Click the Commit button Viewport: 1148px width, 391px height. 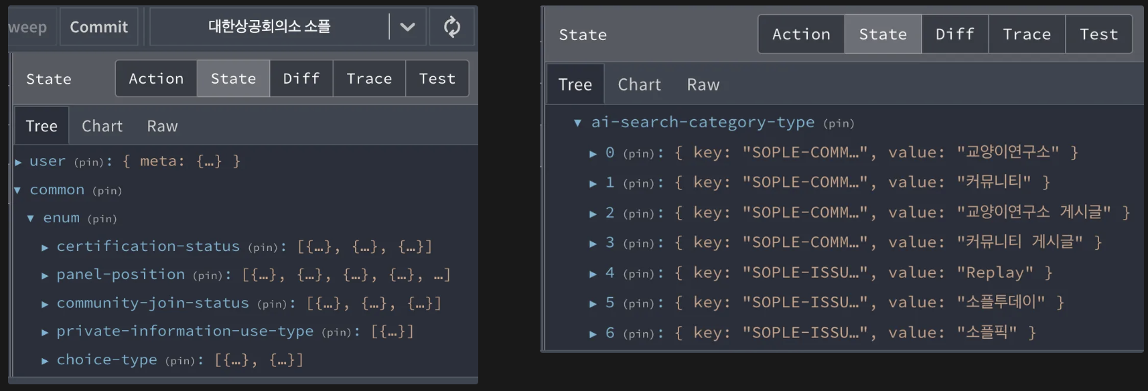[99, 27]
